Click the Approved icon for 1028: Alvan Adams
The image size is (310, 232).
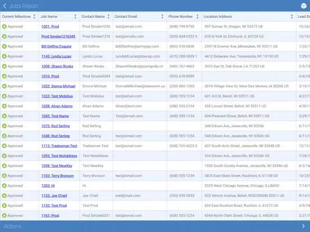[x=4, y=106]
